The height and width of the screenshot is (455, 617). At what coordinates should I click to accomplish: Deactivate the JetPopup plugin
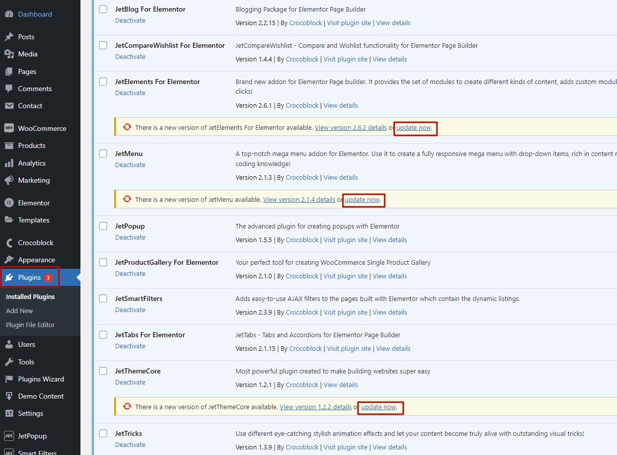click(130, 237)
